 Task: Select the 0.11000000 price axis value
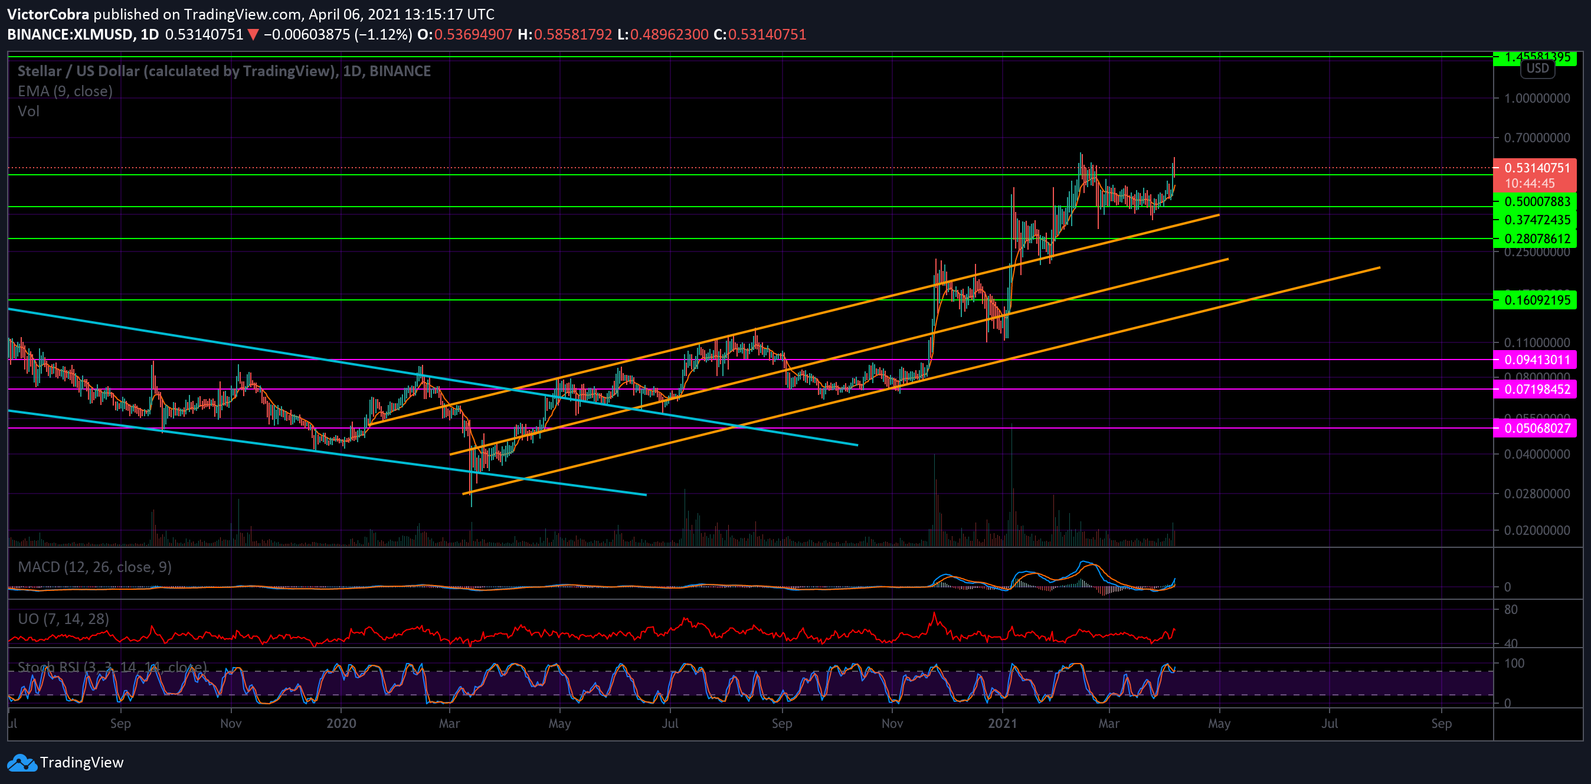point(1537,342)
